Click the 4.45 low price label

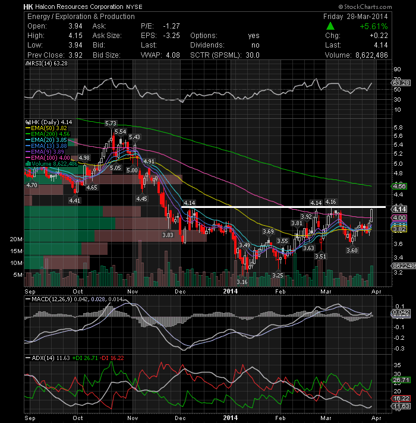point(141,199)
